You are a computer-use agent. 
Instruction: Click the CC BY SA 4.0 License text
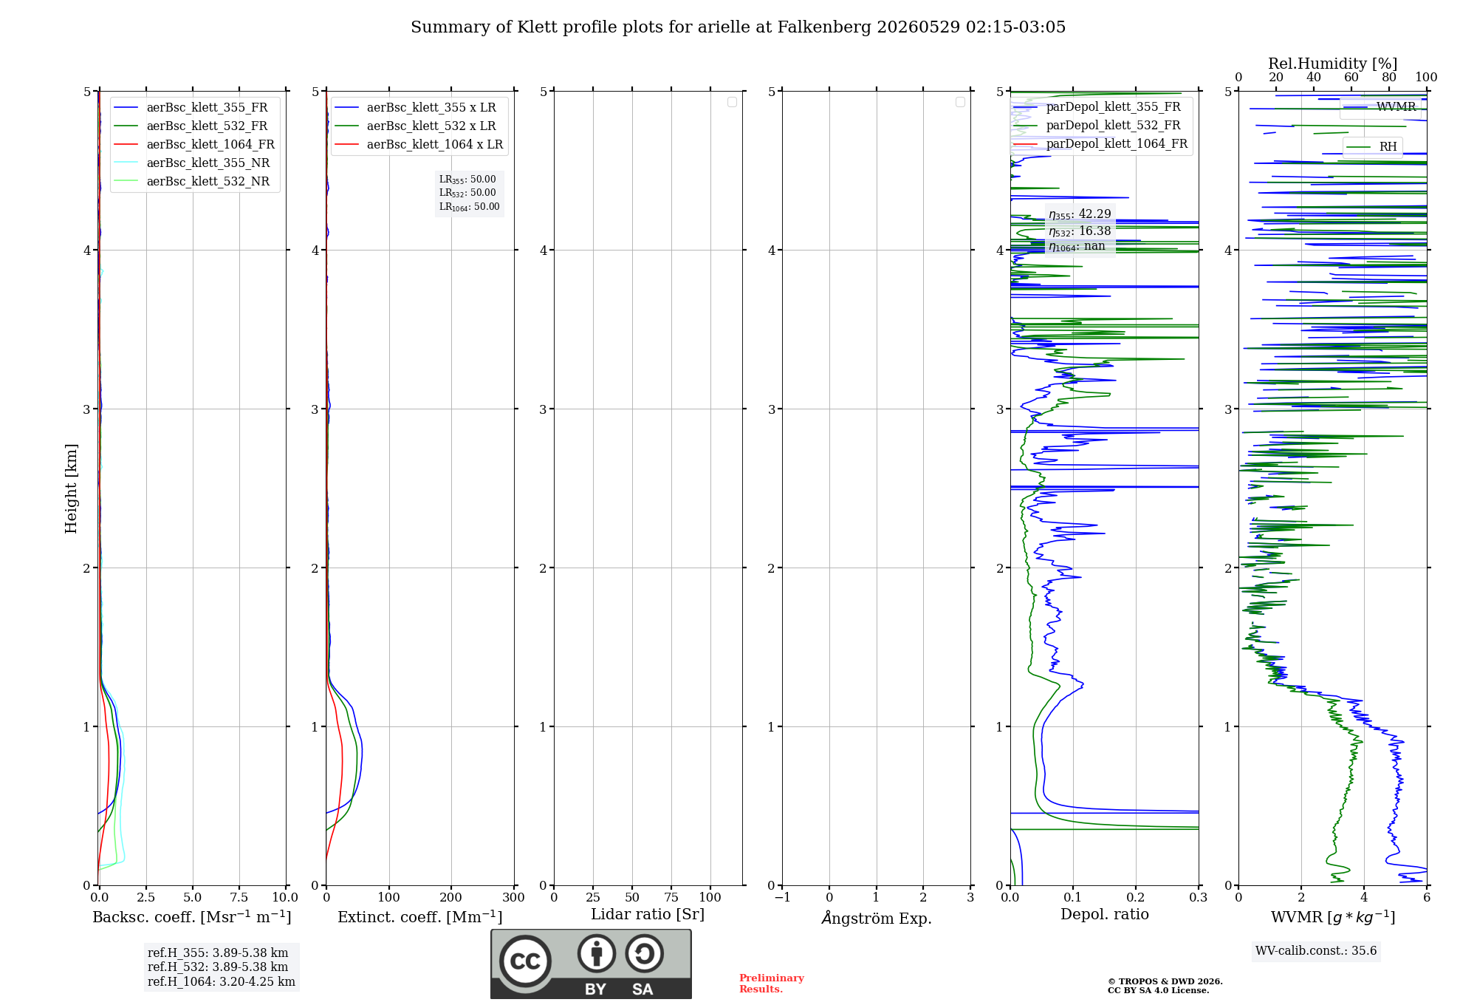click(x=1159, y=991)
